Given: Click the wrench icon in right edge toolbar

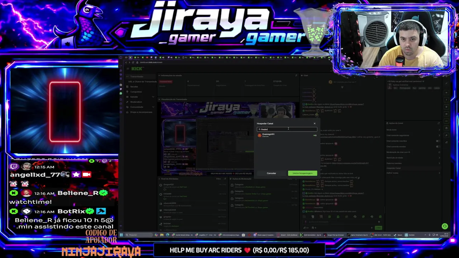Looking at the screenshot, I should click(446, 135).
